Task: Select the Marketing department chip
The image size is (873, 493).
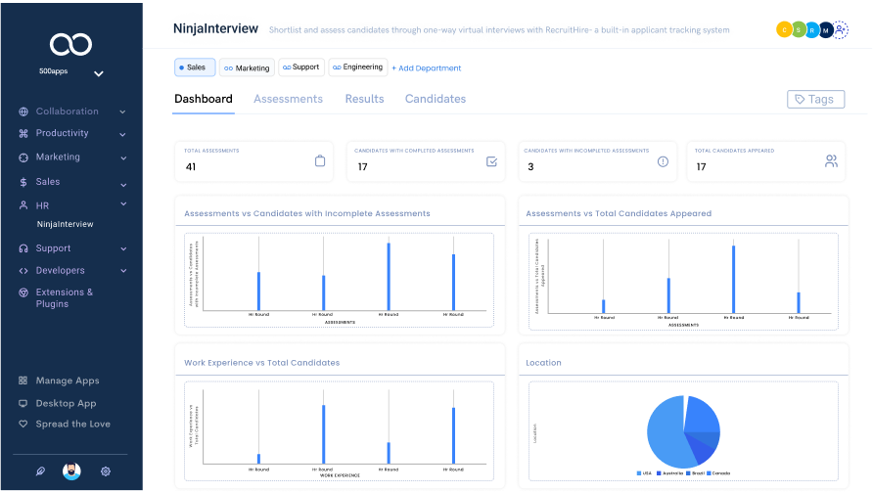Action: click(247, 67)
